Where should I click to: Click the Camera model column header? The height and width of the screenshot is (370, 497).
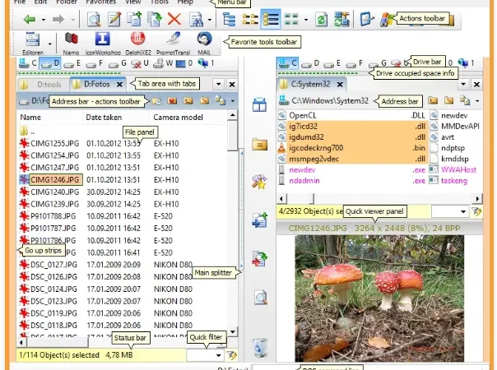tap(178, 118)
